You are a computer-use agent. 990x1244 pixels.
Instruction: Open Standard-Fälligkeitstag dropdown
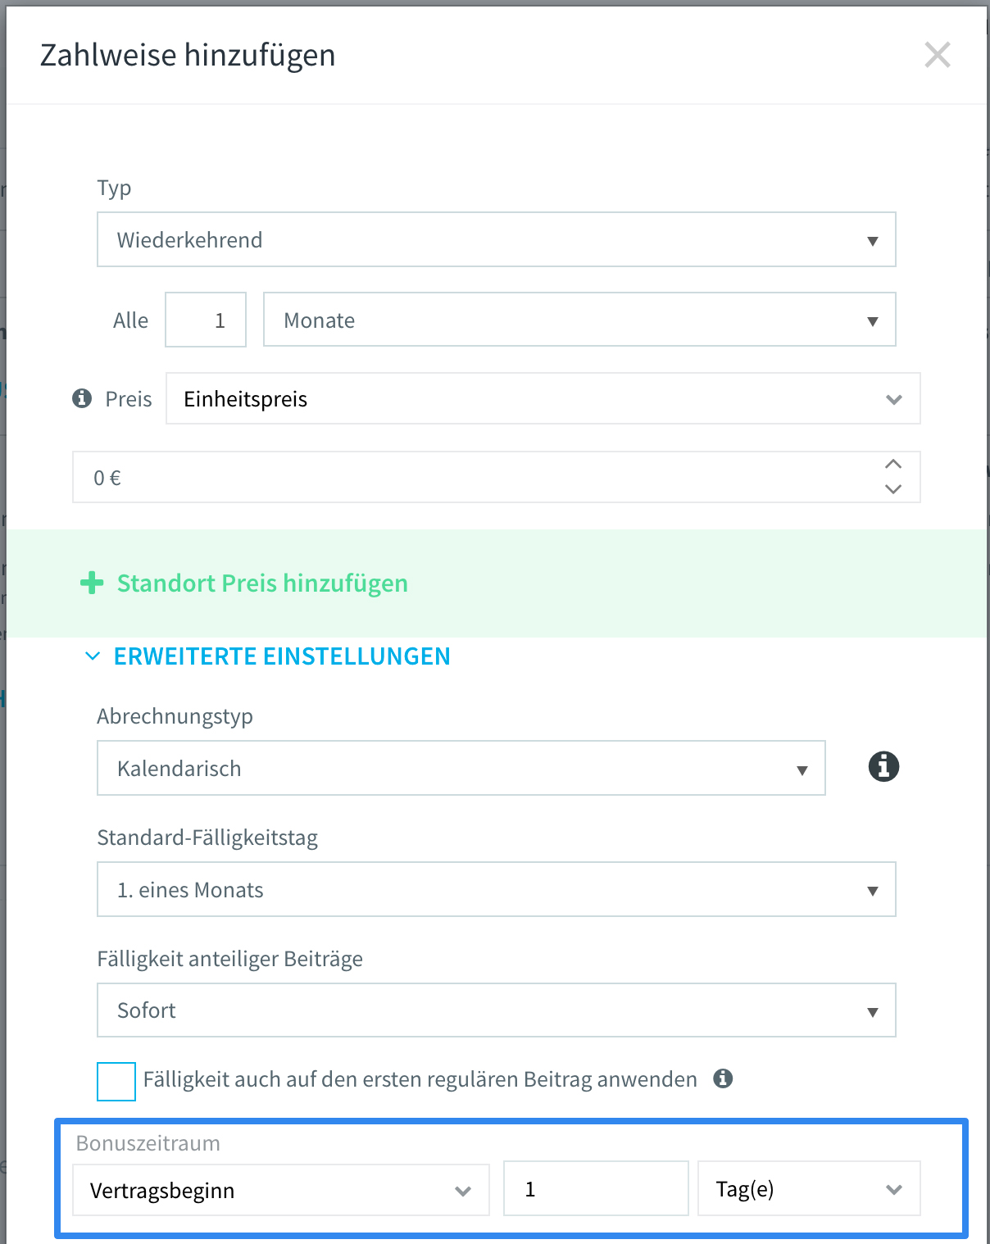click(496, 890)
